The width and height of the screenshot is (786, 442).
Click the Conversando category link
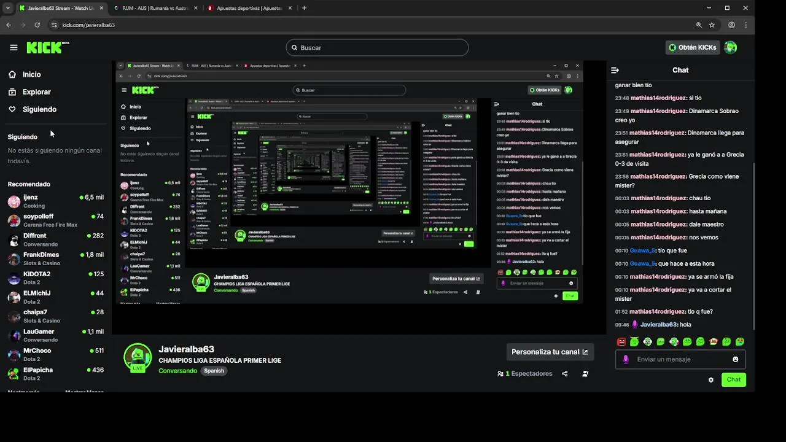177,371
